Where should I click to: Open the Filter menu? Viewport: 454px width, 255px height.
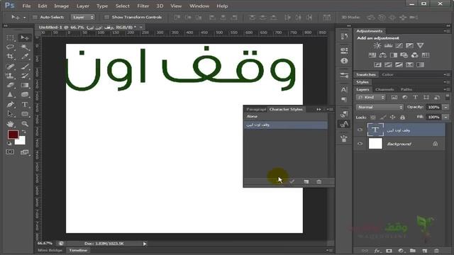click(143, 6)
